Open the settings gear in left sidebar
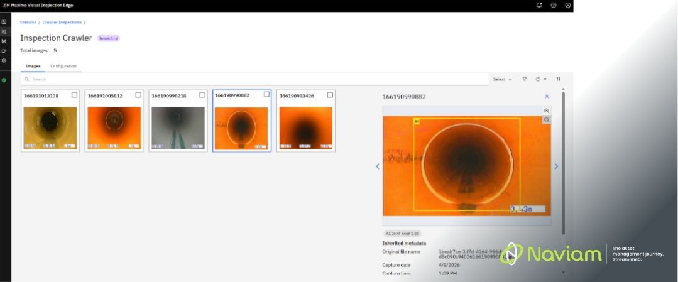The width and height of the screenshot is (678, 282). [4, 60]
